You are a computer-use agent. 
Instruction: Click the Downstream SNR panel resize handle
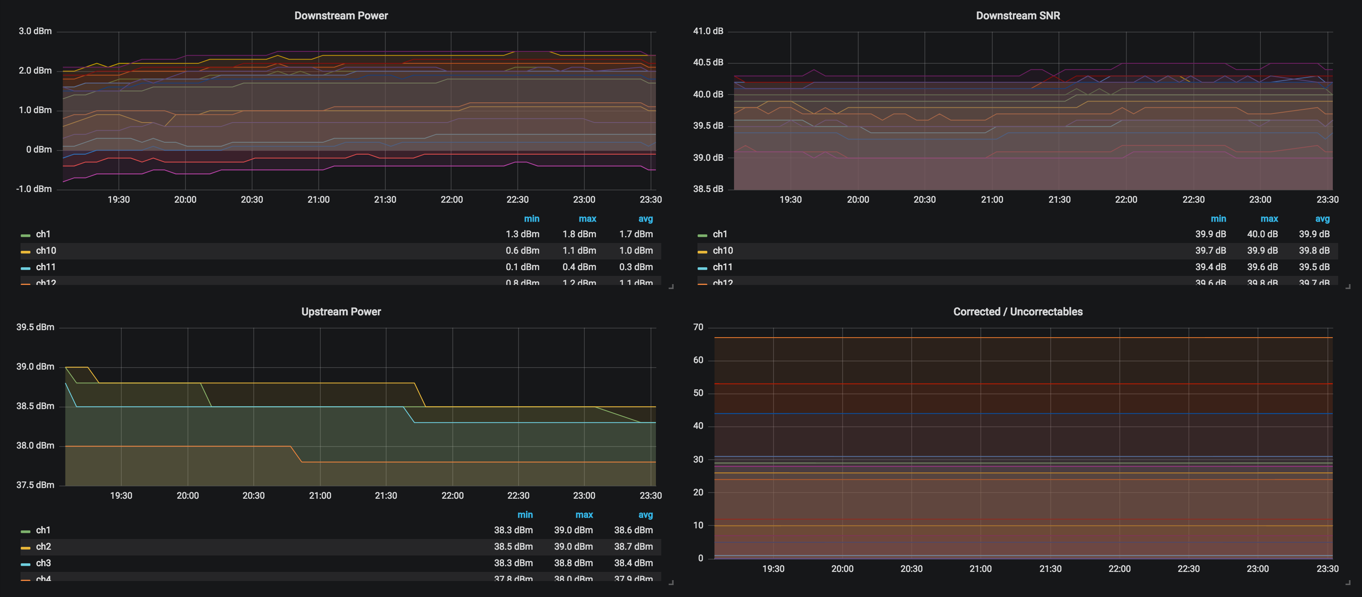[1348, 287]
